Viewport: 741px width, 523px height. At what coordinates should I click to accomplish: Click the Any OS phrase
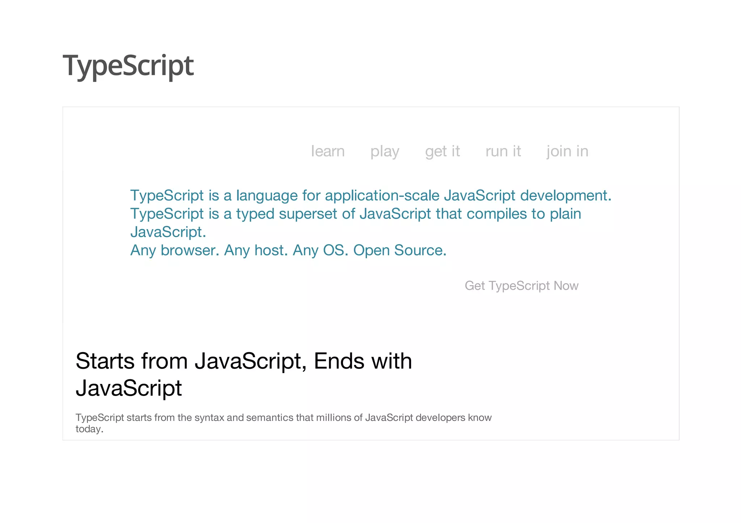320,250
